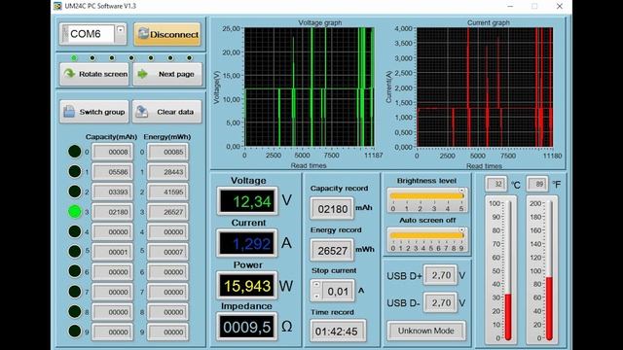Select data group 2 indicator
The image size is (623, 350).
[74, 192]
